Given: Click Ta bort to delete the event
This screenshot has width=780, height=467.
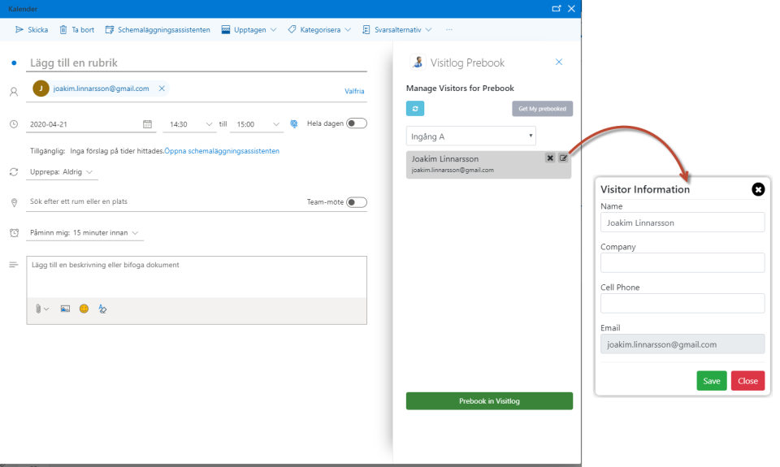Looking at the screenshot, I should point(77,30).
